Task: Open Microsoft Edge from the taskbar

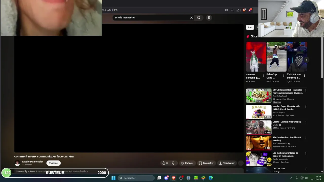Action: [x=211, y=178]
